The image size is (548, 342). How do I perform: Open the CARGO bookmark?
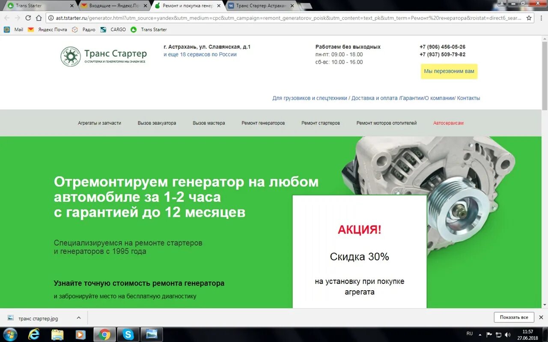(113, 29)
